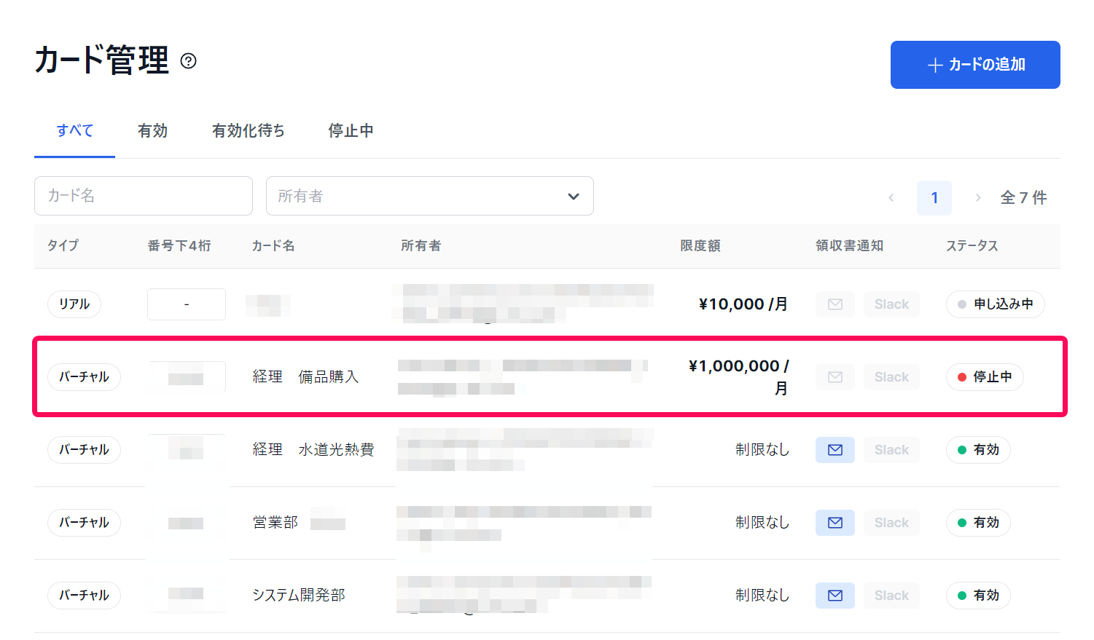
Task: Click the バーチャル badge in 営業部 row
Action: click(84, 523)
